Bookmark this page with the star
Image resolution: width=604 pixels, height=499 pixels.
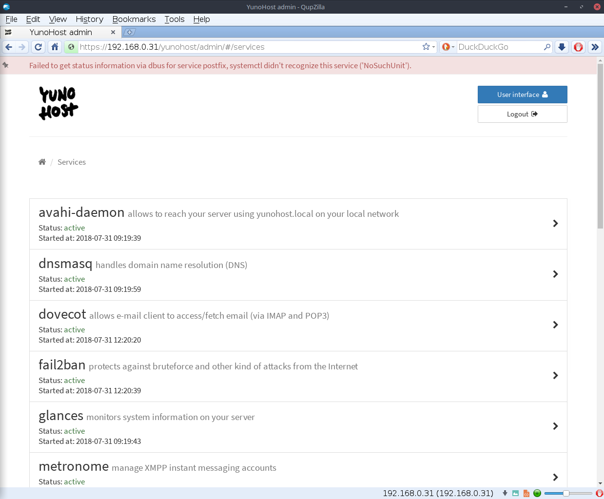tap(426, 47)
